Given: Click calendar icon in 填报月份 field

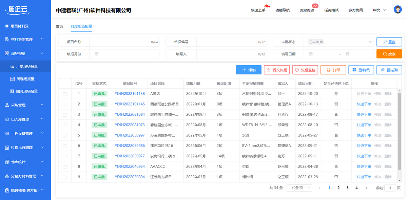Looking at the screenshot, I should coord(97,54).
